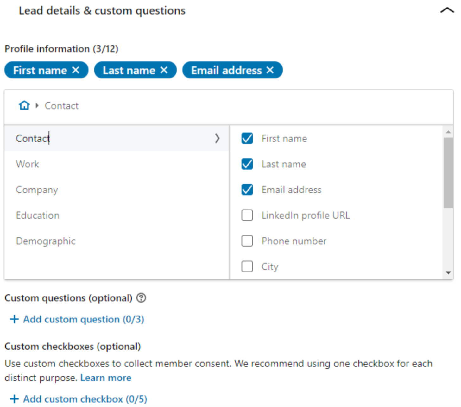Remove the Email address profile field pill
This screenshot has height=407, width=461.
click(x=270, y=70)
